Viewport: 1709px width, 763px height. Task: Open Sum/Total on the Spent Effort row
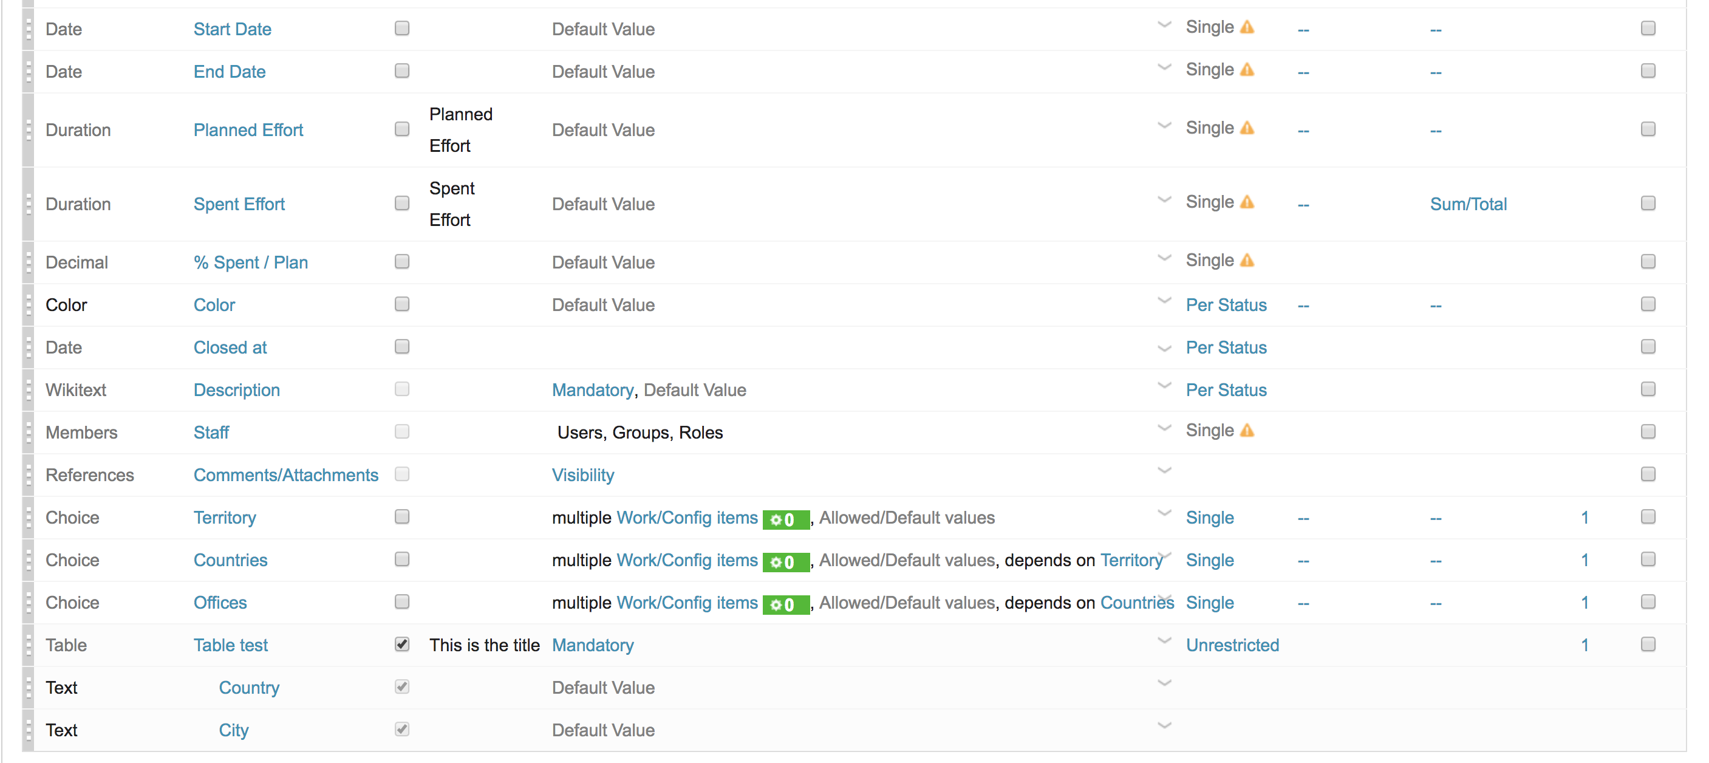(1467, 204)
